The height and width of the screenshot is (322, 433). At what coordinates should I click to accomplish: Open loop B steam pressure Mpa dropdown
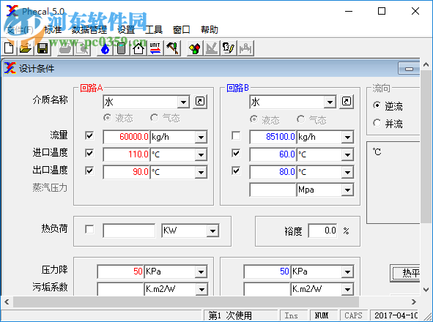click(348, 190)
